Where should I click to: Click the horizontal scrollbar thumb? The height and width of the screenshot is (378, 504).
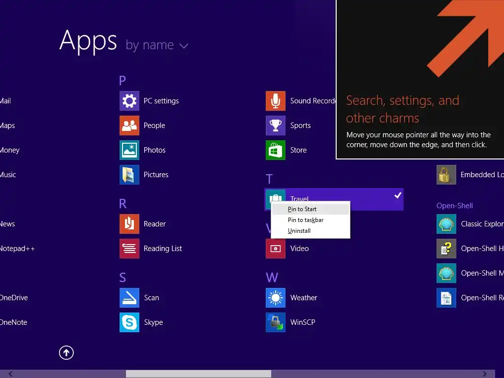198,374
